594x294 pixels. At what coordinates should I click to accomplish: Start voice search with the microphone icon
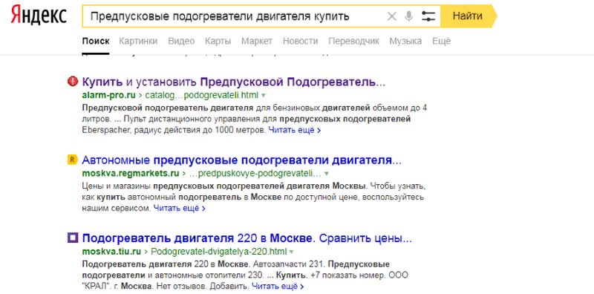point(408,16)
